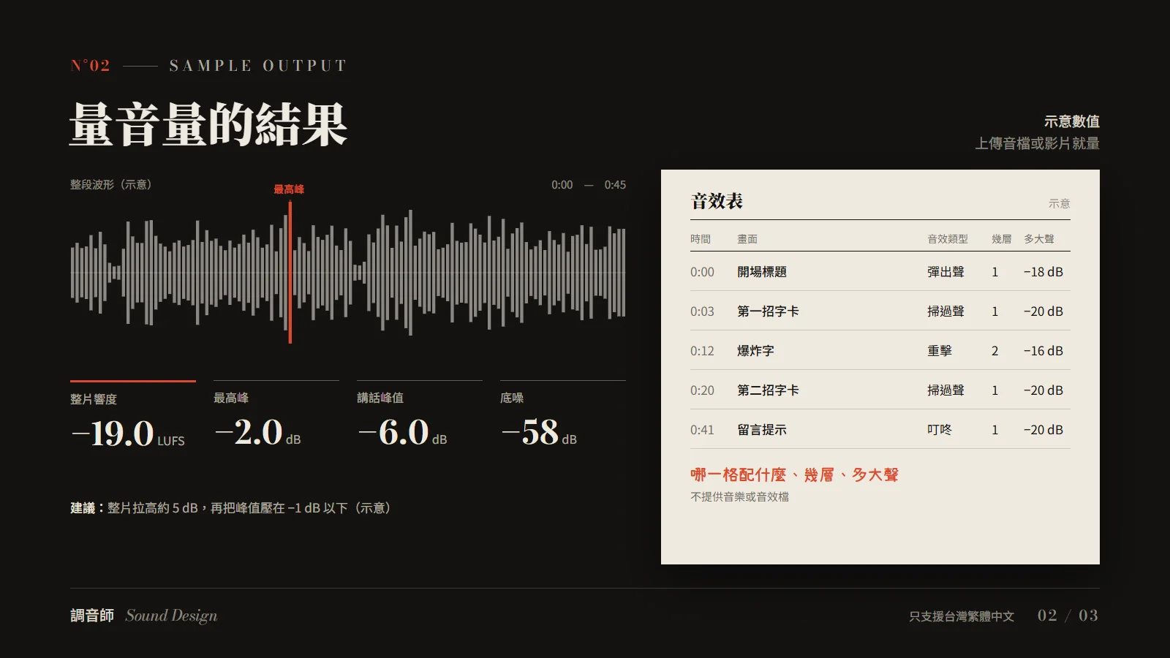Click the 重擊 sound type cell

pos(940,351)
